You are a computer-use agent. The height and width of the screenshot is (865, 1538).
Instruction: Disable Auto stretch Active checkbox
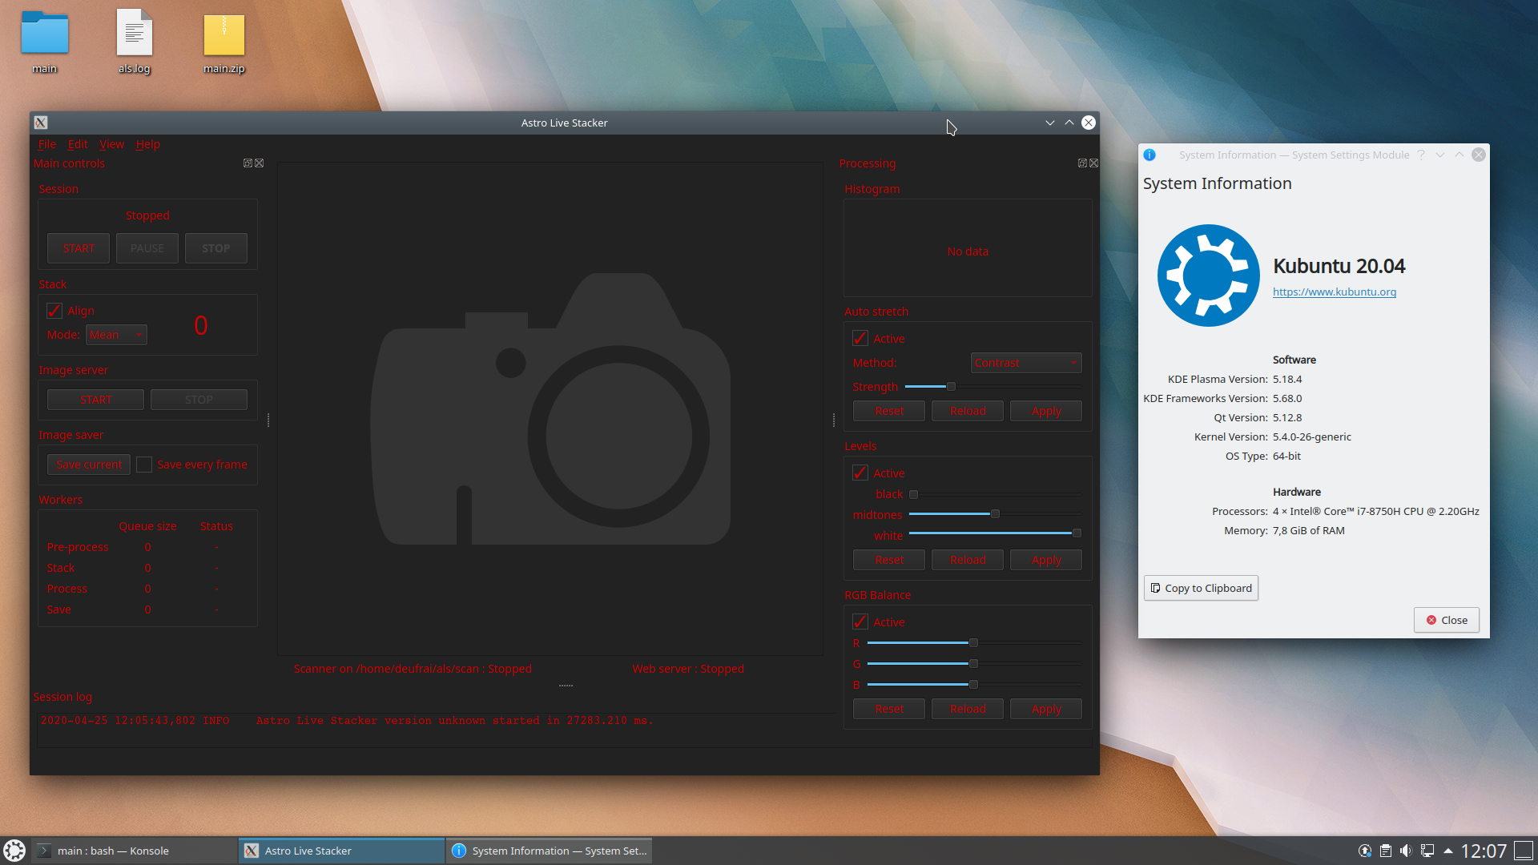pos(860,339)
